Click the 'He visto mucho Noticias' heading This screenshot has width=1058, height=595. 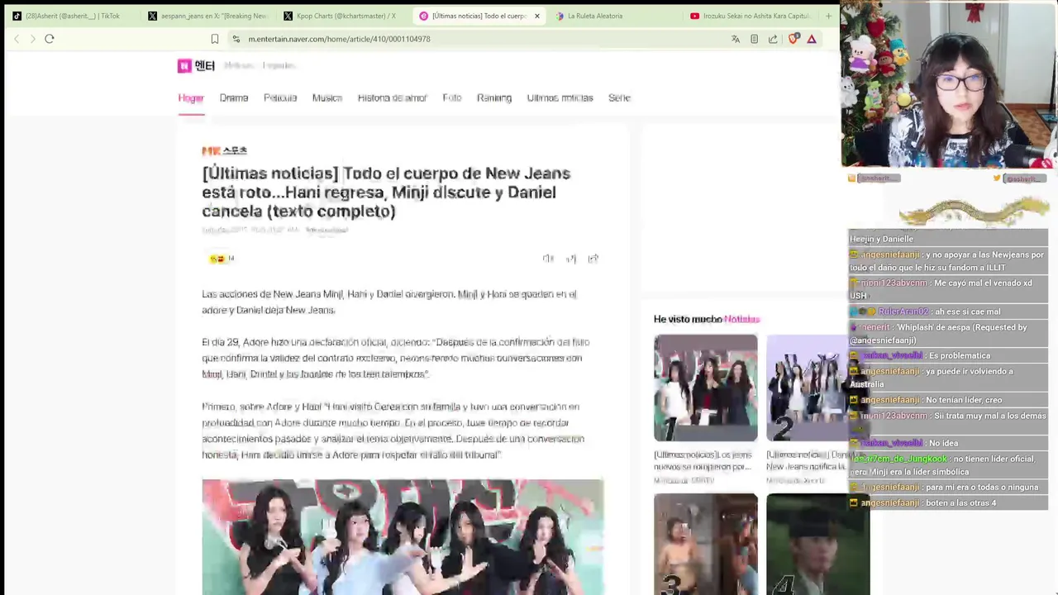pyautogui.click(x=707, y=319)
